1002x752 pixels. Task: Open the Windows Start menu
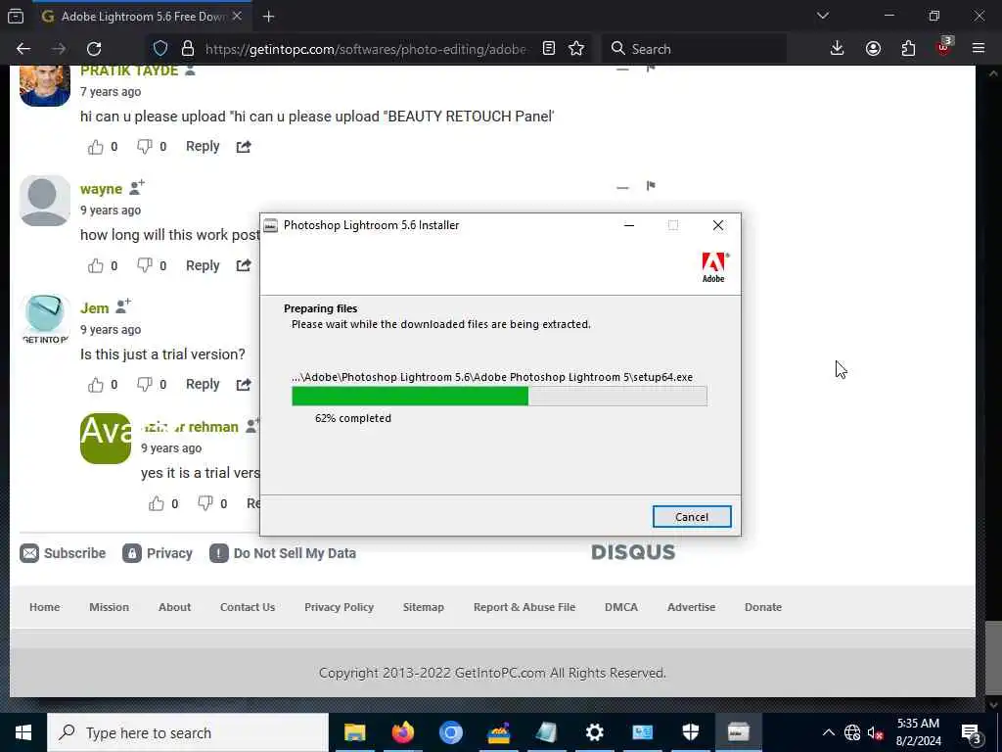coord(23,732)
